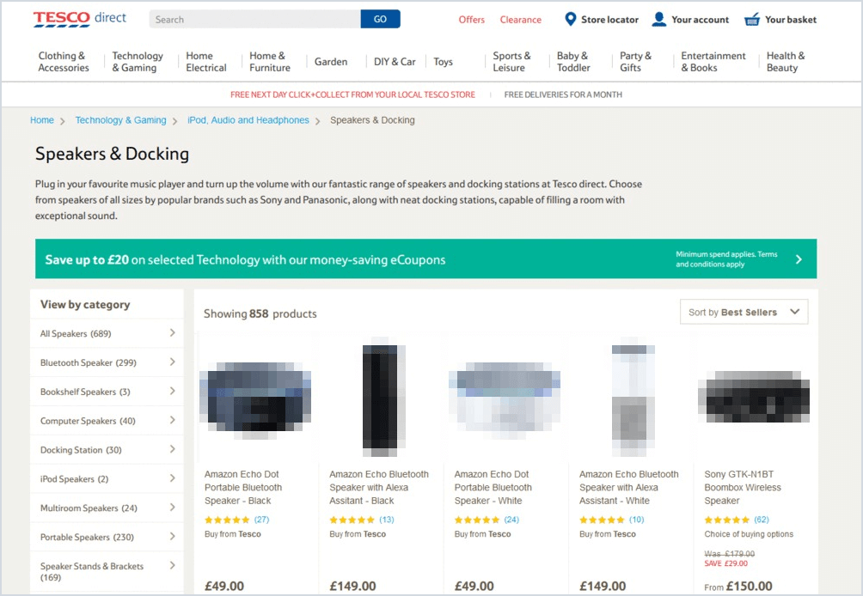Click chevron beside Bluetooth Speaker category
The width and height of the screenshot is (863, 596).
172,362
